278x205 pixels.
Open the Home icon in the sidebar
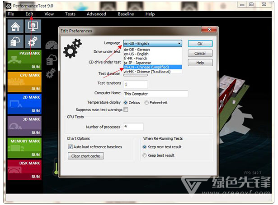click(15, 26)
